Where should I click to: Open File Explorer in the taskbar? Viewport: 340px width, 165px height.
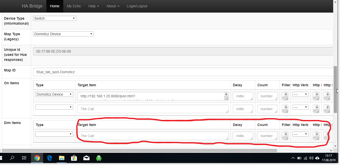[62, 158]
